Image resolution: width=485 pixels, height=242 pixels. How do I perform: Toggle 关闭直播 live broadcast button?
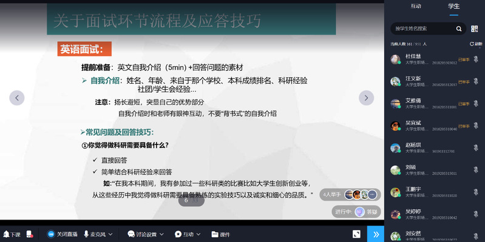(62, 234)
